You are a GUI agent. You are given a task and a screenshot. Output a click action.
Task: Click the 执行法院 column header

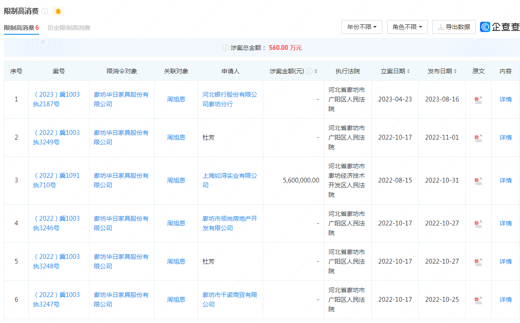pos(348,71)
